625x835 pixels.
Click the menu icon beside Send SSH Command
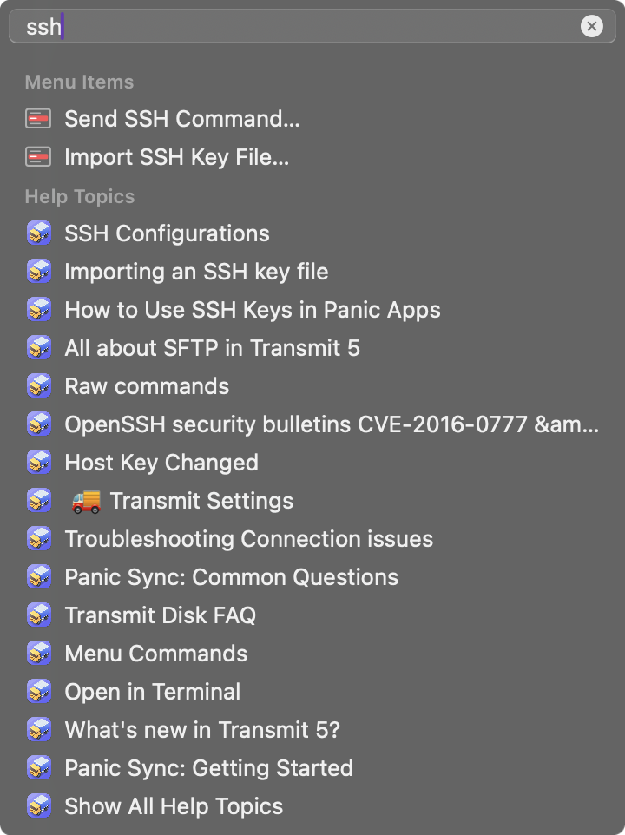pos(38,119)
